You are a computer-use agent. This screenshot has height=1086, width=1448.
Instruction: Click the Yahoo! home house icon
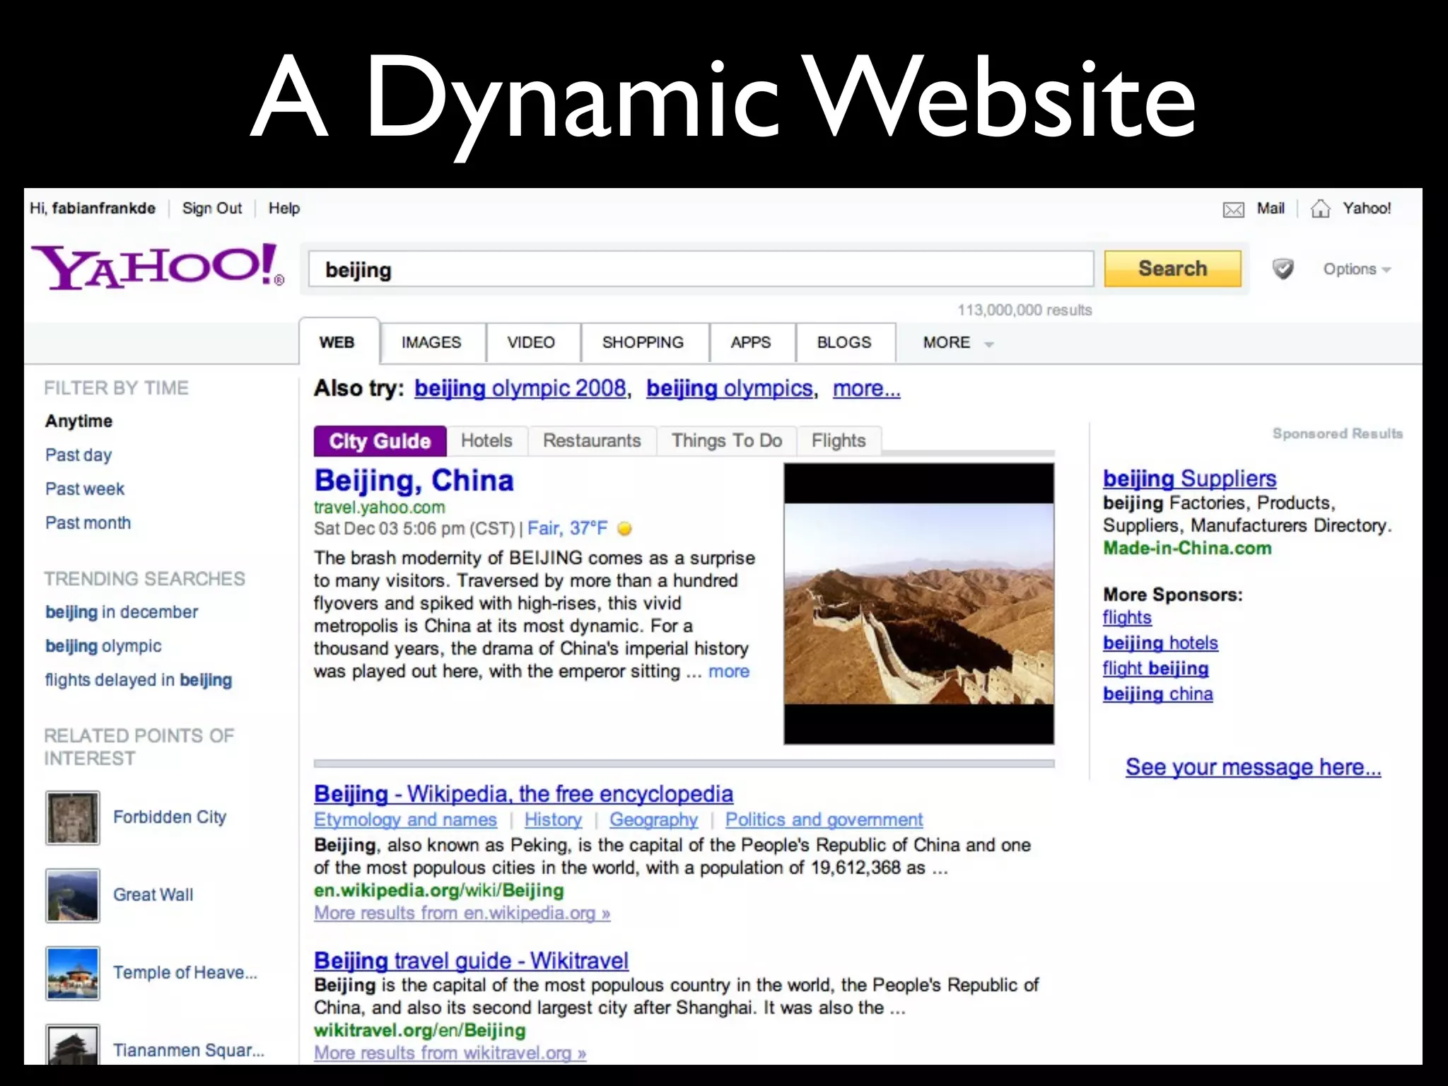click(x=1320, y=209)
